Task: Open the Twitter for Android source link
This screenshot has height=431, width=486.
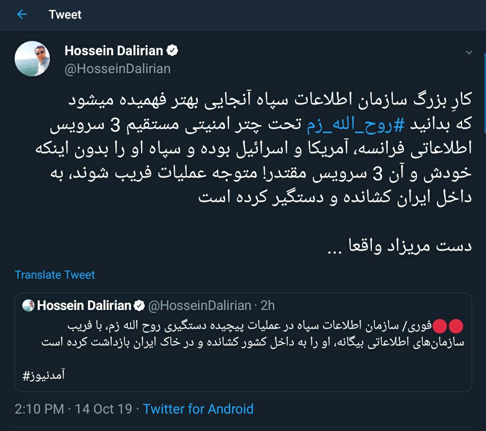Action: pos(198,409)
